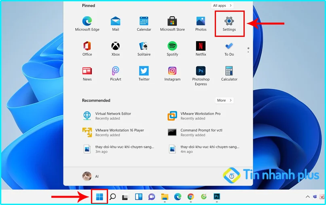This screenshot has width=326, height=205.
Task: Switch to Photoshop on the taskbar
Action: [x=217, y=196]
